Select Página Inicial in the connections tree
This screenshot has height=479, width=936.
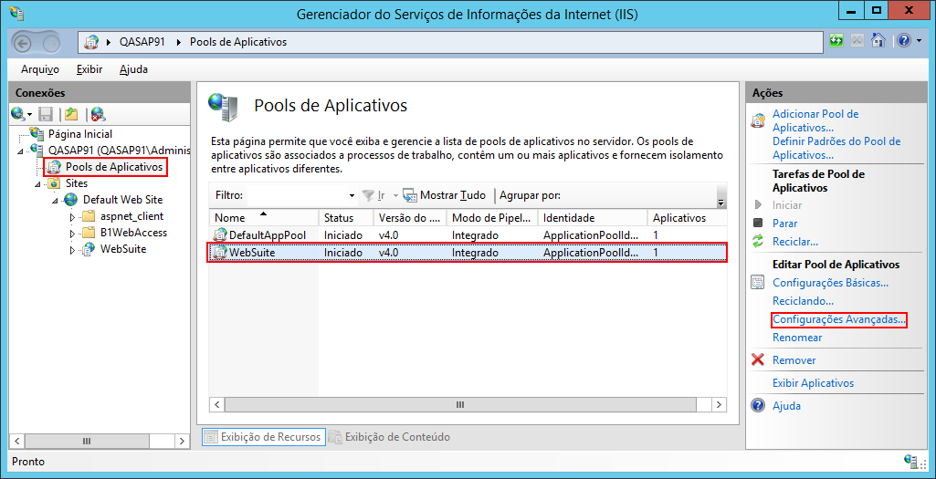(x=80, y=134)
